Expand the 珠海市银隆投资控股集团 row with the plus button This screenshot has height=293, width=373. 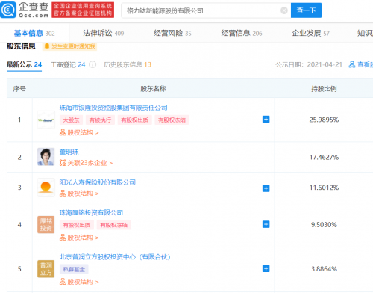266,120
